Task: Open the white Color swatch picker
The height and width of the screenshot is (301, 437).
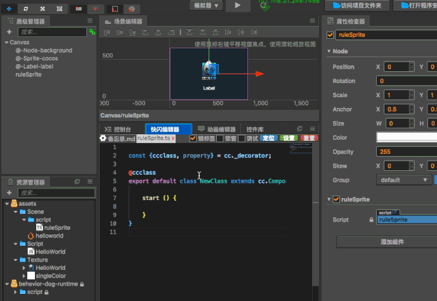Action: click(406, 137)
